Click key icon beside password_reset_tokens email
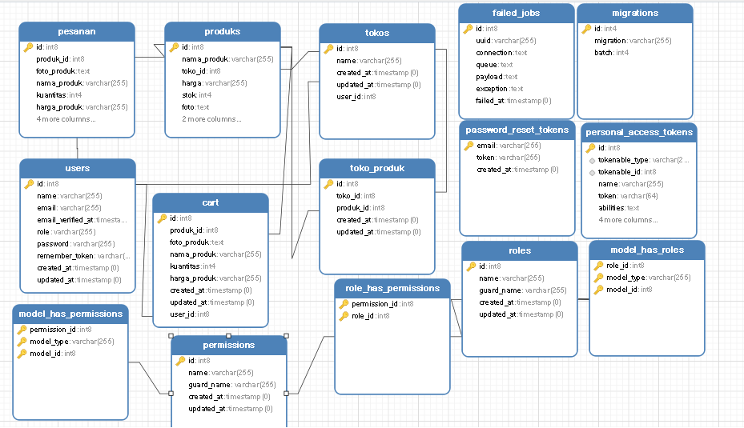744x428 pixels. click(469, 146)
